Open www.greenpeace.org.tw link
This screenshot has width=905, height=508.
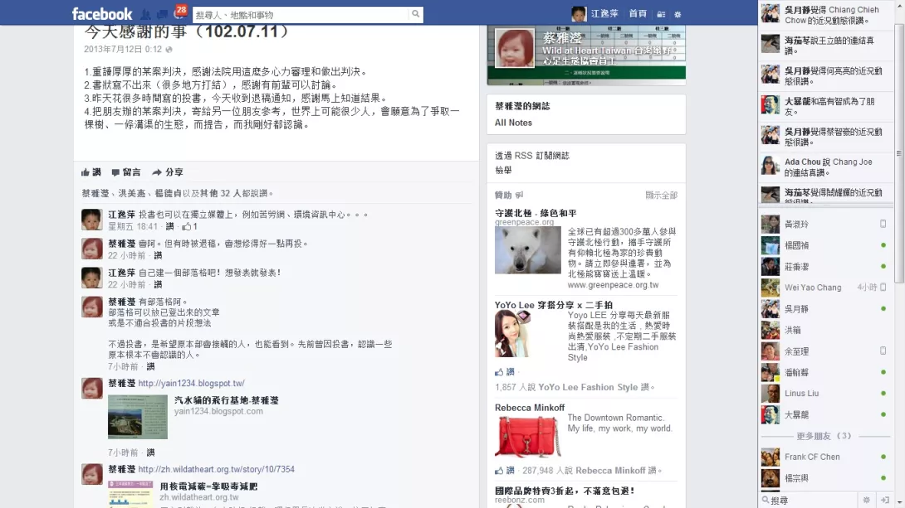pos(613,285)
